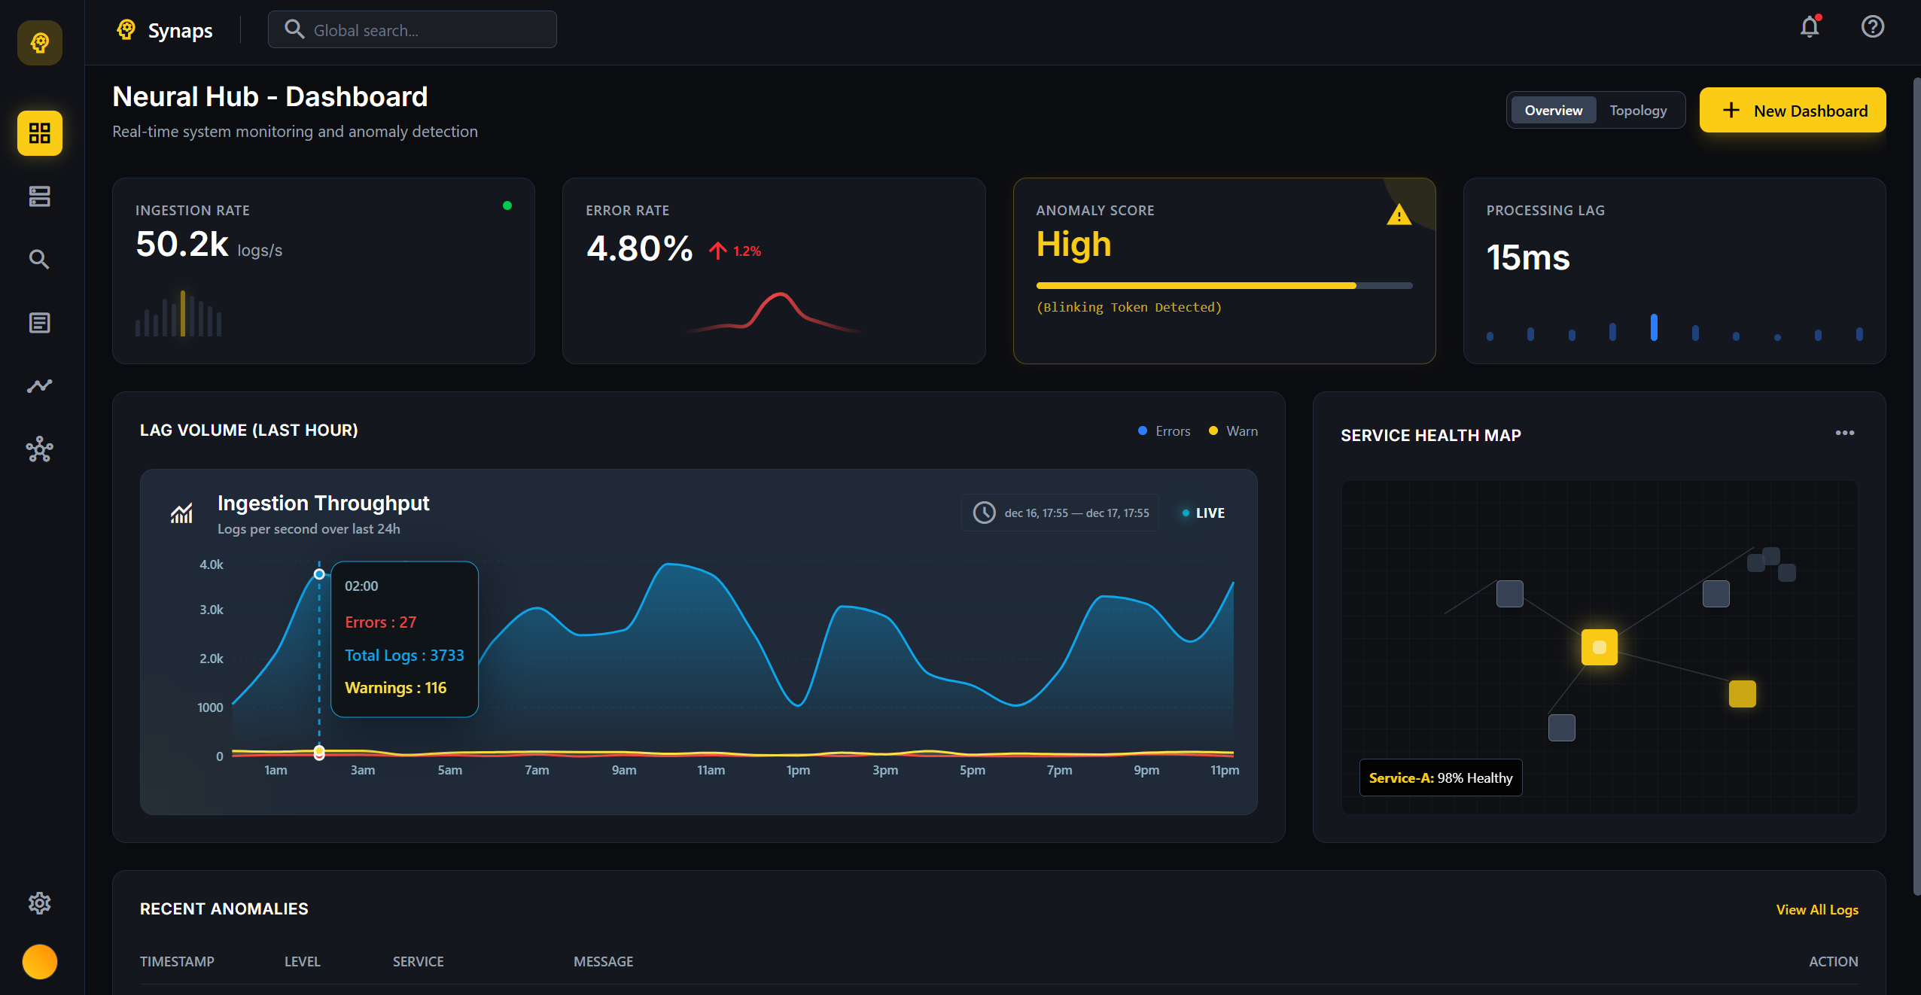Focus the Global search field
The image size is (1921, 995).
pos(413,30)
